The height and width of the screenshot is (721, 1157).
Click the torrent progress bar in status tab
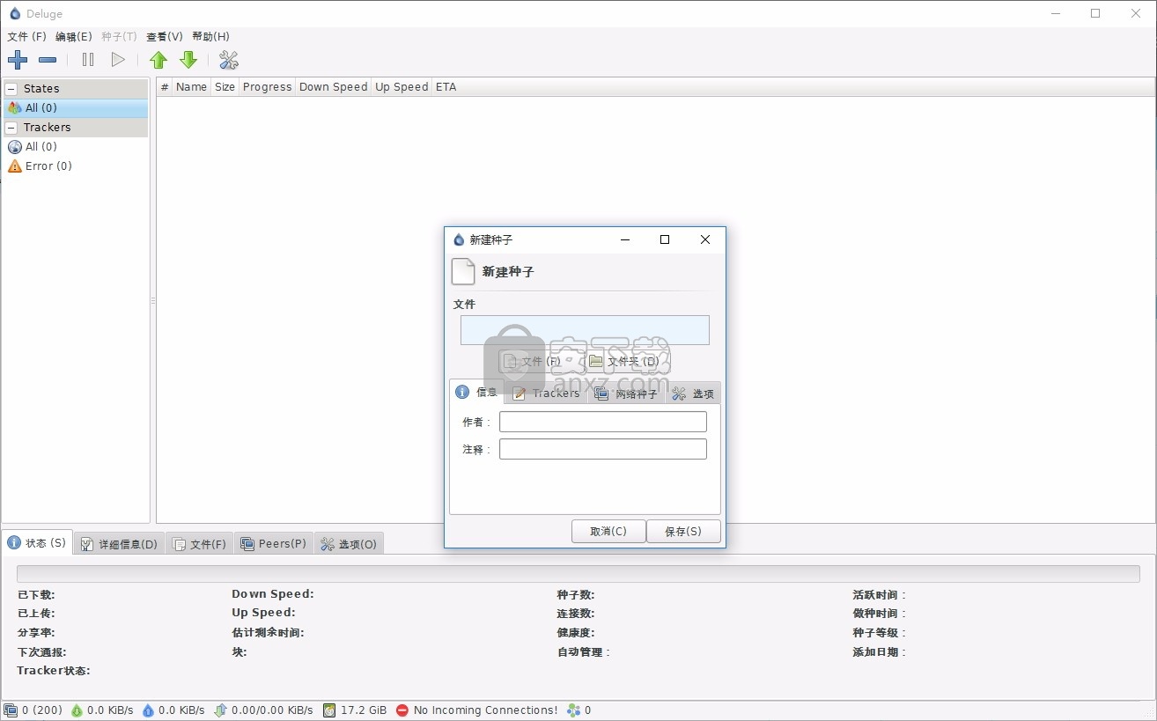pyautogui.click(x=578, y=574)
